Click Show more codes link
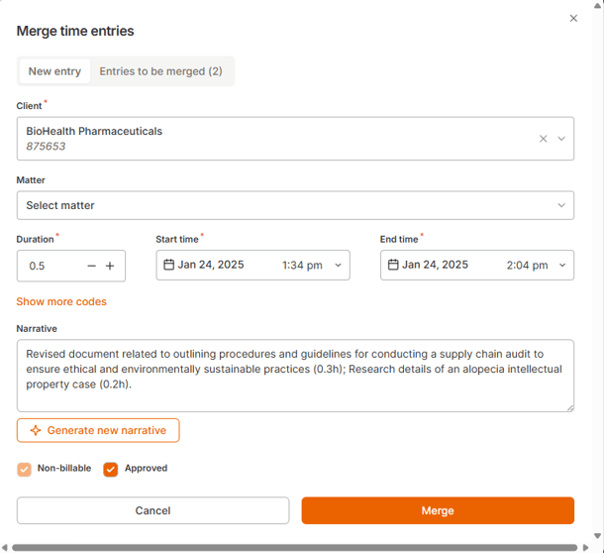This screenshot has width=604, height=553. [61, 301]
